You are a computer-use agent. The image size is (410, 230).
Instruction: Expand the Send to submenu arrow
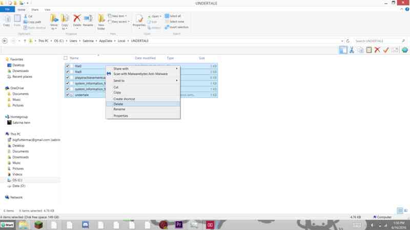point(177,80)
